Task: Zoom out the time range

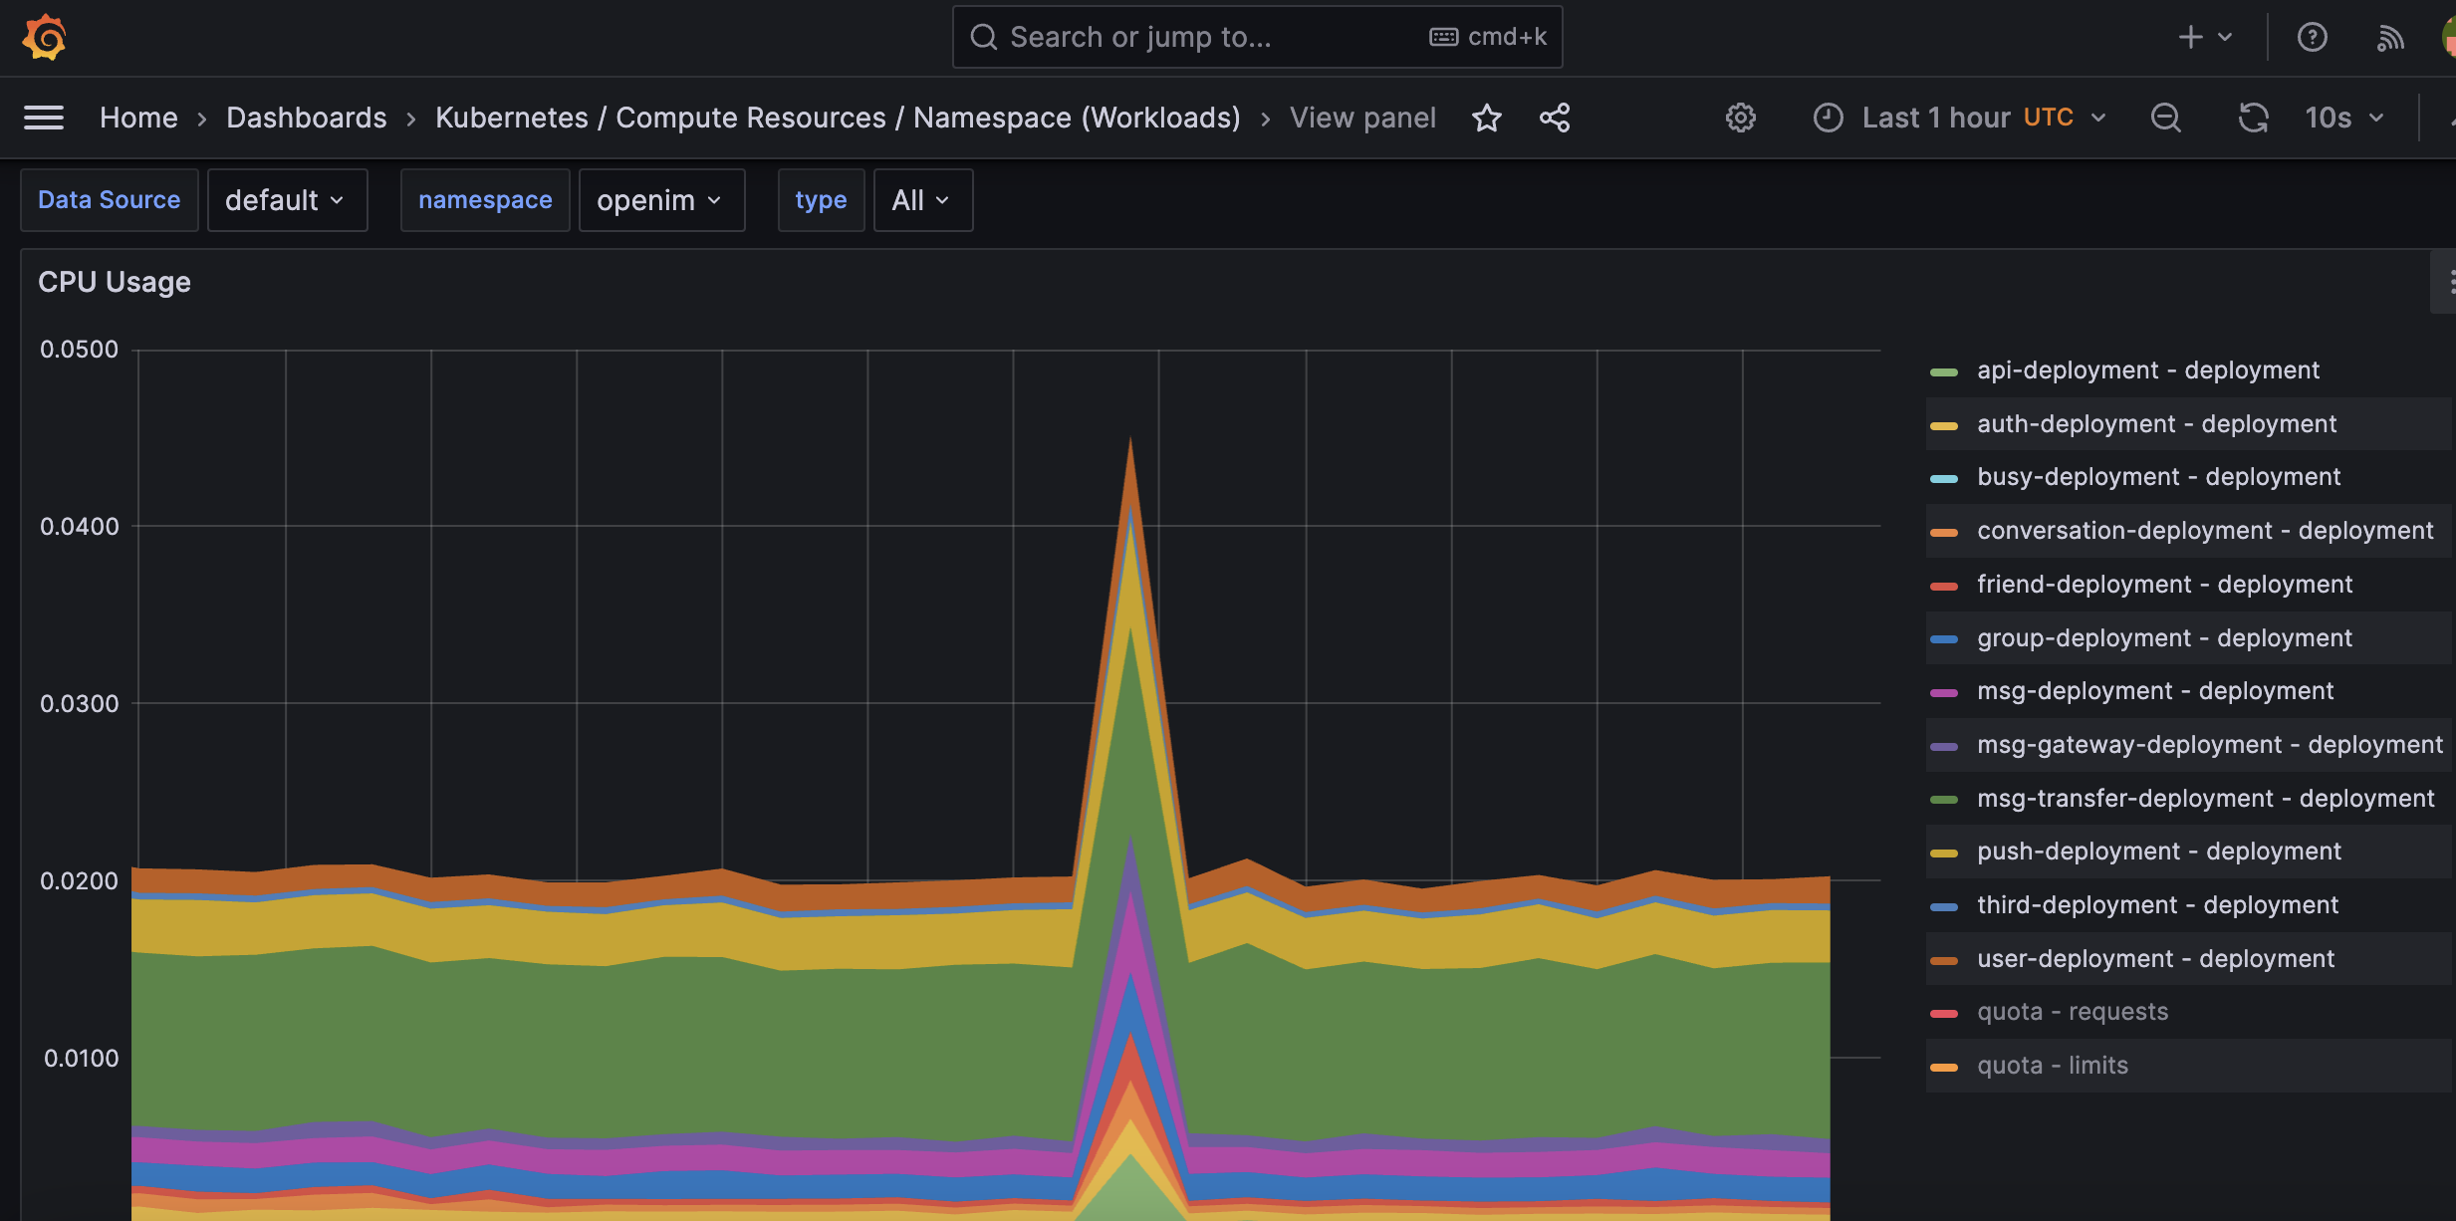Action: coord(2165,118)
